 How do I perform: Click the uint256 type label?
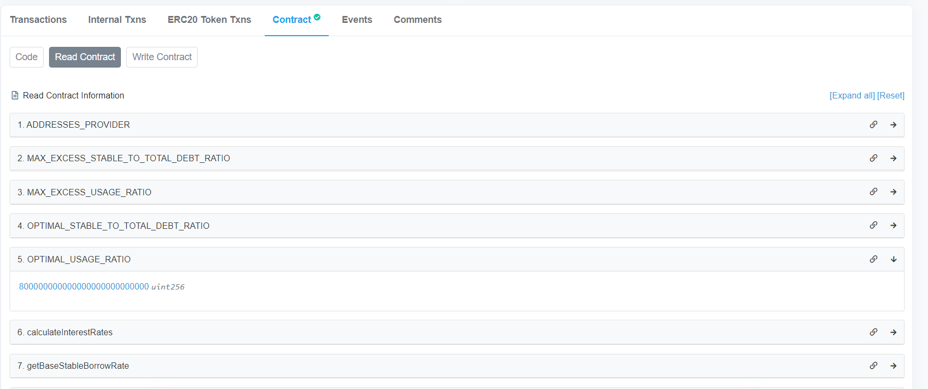tap(168, 287)
